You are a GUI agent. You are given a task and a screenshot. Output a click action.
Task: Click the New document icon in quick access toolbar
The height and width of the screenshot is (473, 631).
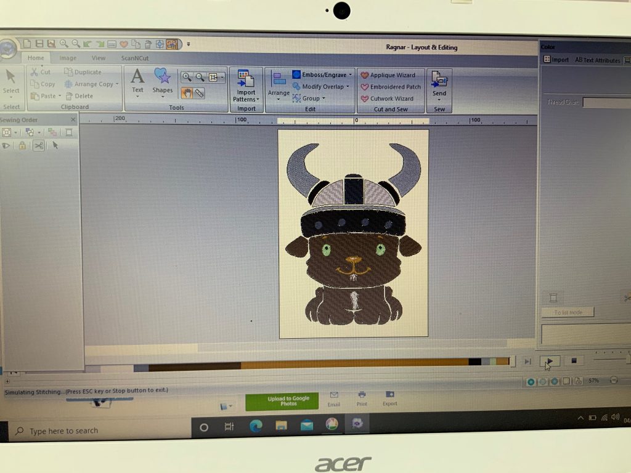pos(27,44)
